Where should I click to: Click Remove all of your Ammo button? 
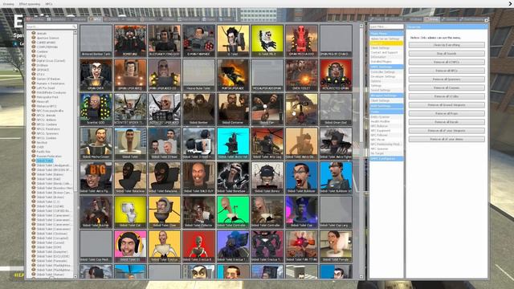pyautogui.click(x=447, y=139)
